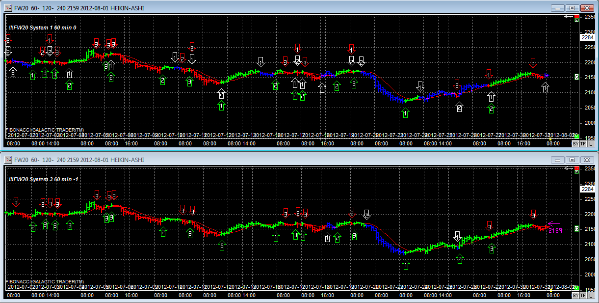599x303 pixels.
Task: Click the circle marker on top chart price axis
Action: pos(577,77)
